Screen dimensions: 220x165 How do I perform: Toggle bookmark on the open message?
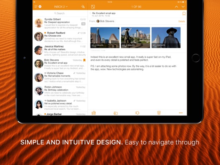click(x=184, y=14)
